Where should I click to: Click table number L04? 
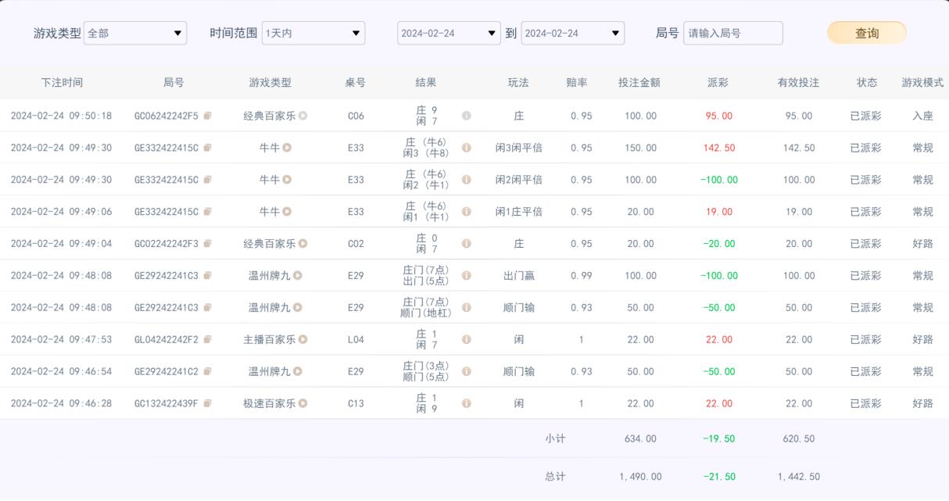click(x=356, y=340)
